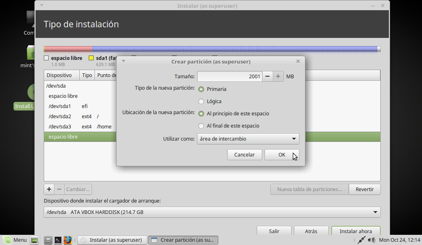Viewport: 422px width, 245px height.
Task: Decrease partition size with minus button
Action: (x=267, y=76)
